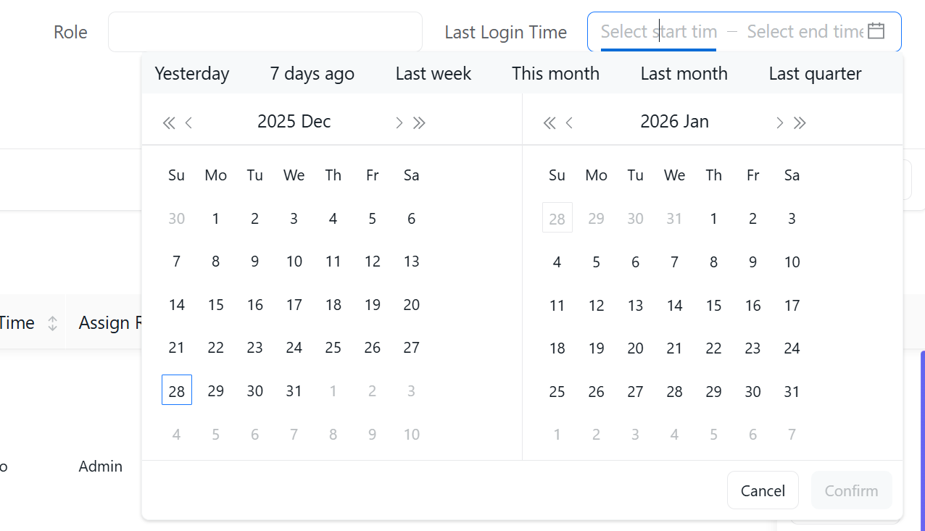Go to previous year in December panel
The image size is (925, 531).
(169, 123)
